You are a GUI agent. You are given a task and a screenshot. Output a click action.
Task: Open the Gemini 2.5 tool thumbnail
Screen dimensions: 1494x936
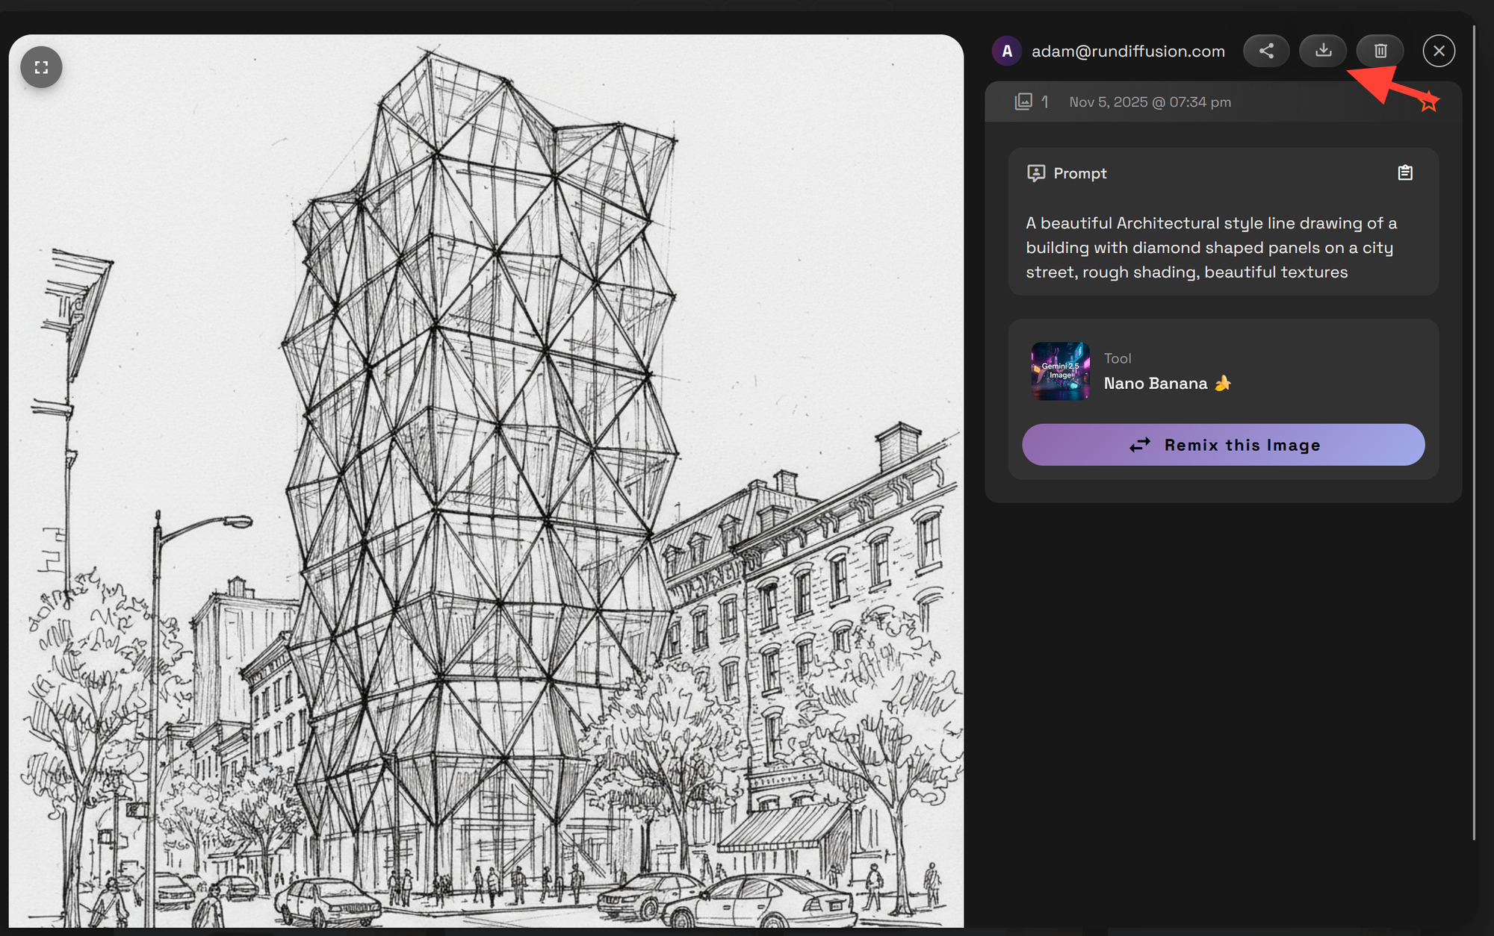(x=1060, y=371)
